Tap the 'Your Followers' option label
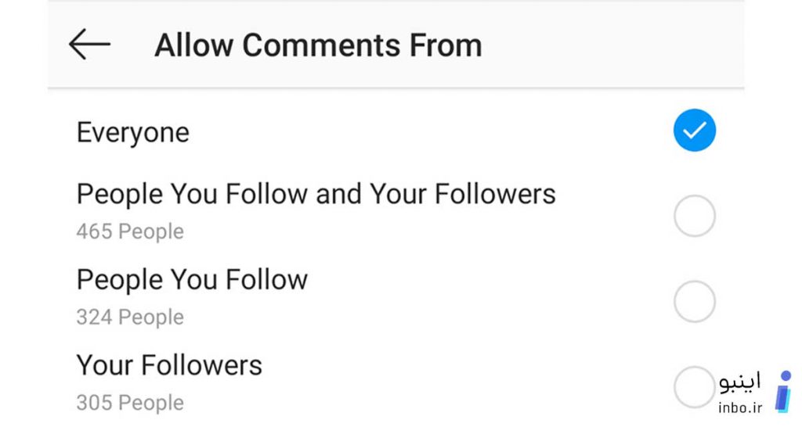This screenshot has height=427, width=802. pos(169,365)
